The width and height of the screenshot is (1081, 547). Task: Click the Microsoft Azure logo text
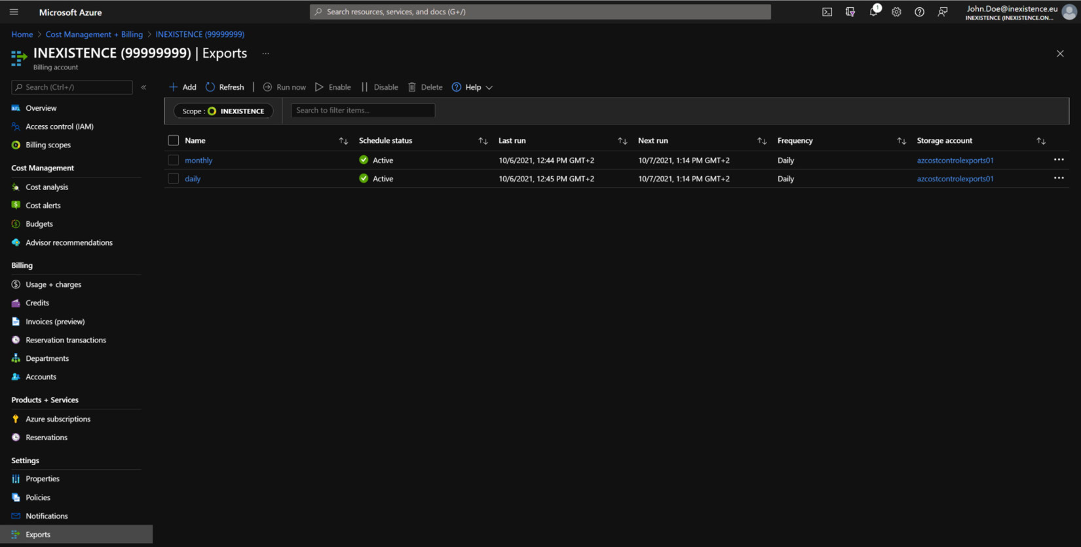[x=70, y=12]
